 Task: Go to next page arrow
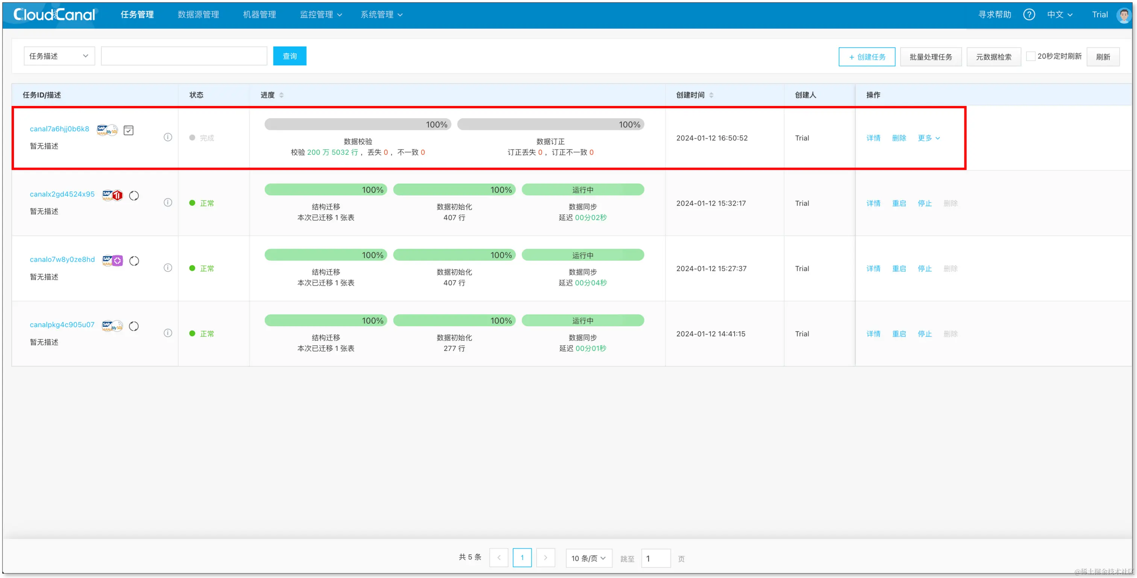click(546, 558)
